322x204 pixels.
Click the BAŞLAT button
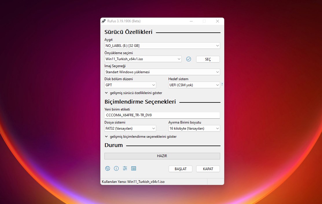[x=181, y=169]
